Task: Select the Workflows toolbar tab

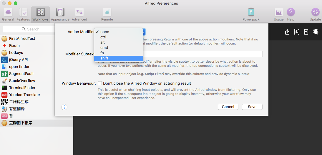Action: point(40,14)
